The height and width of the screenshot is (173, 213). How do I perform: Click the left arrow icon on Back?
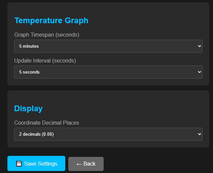79,164
